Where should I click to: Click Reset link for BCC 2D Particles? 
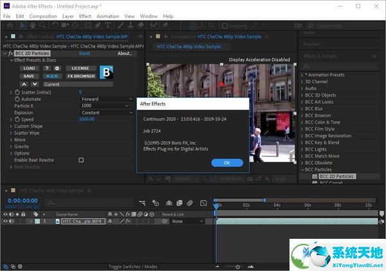tap(84, 53)
